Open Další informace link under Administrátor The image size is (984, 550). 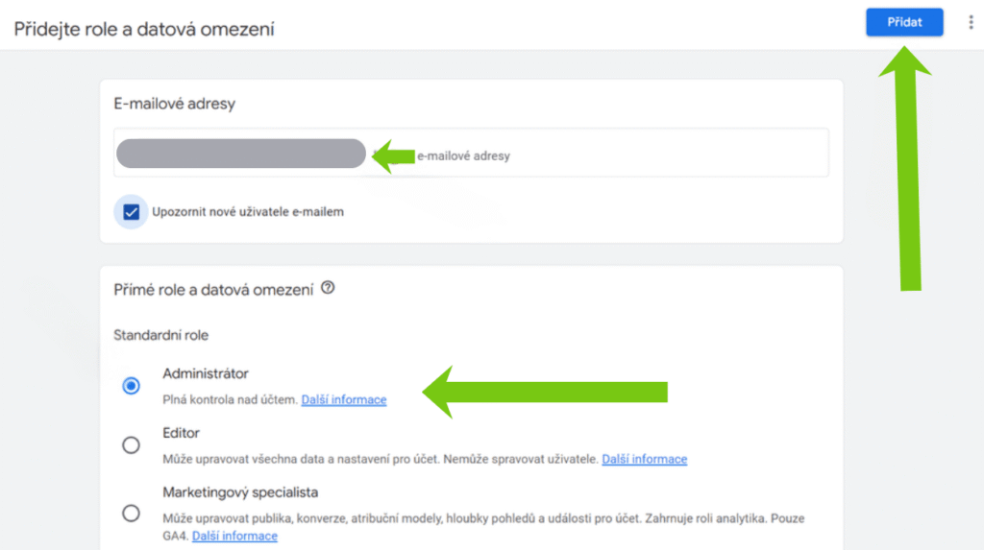(x=344, y=400)
